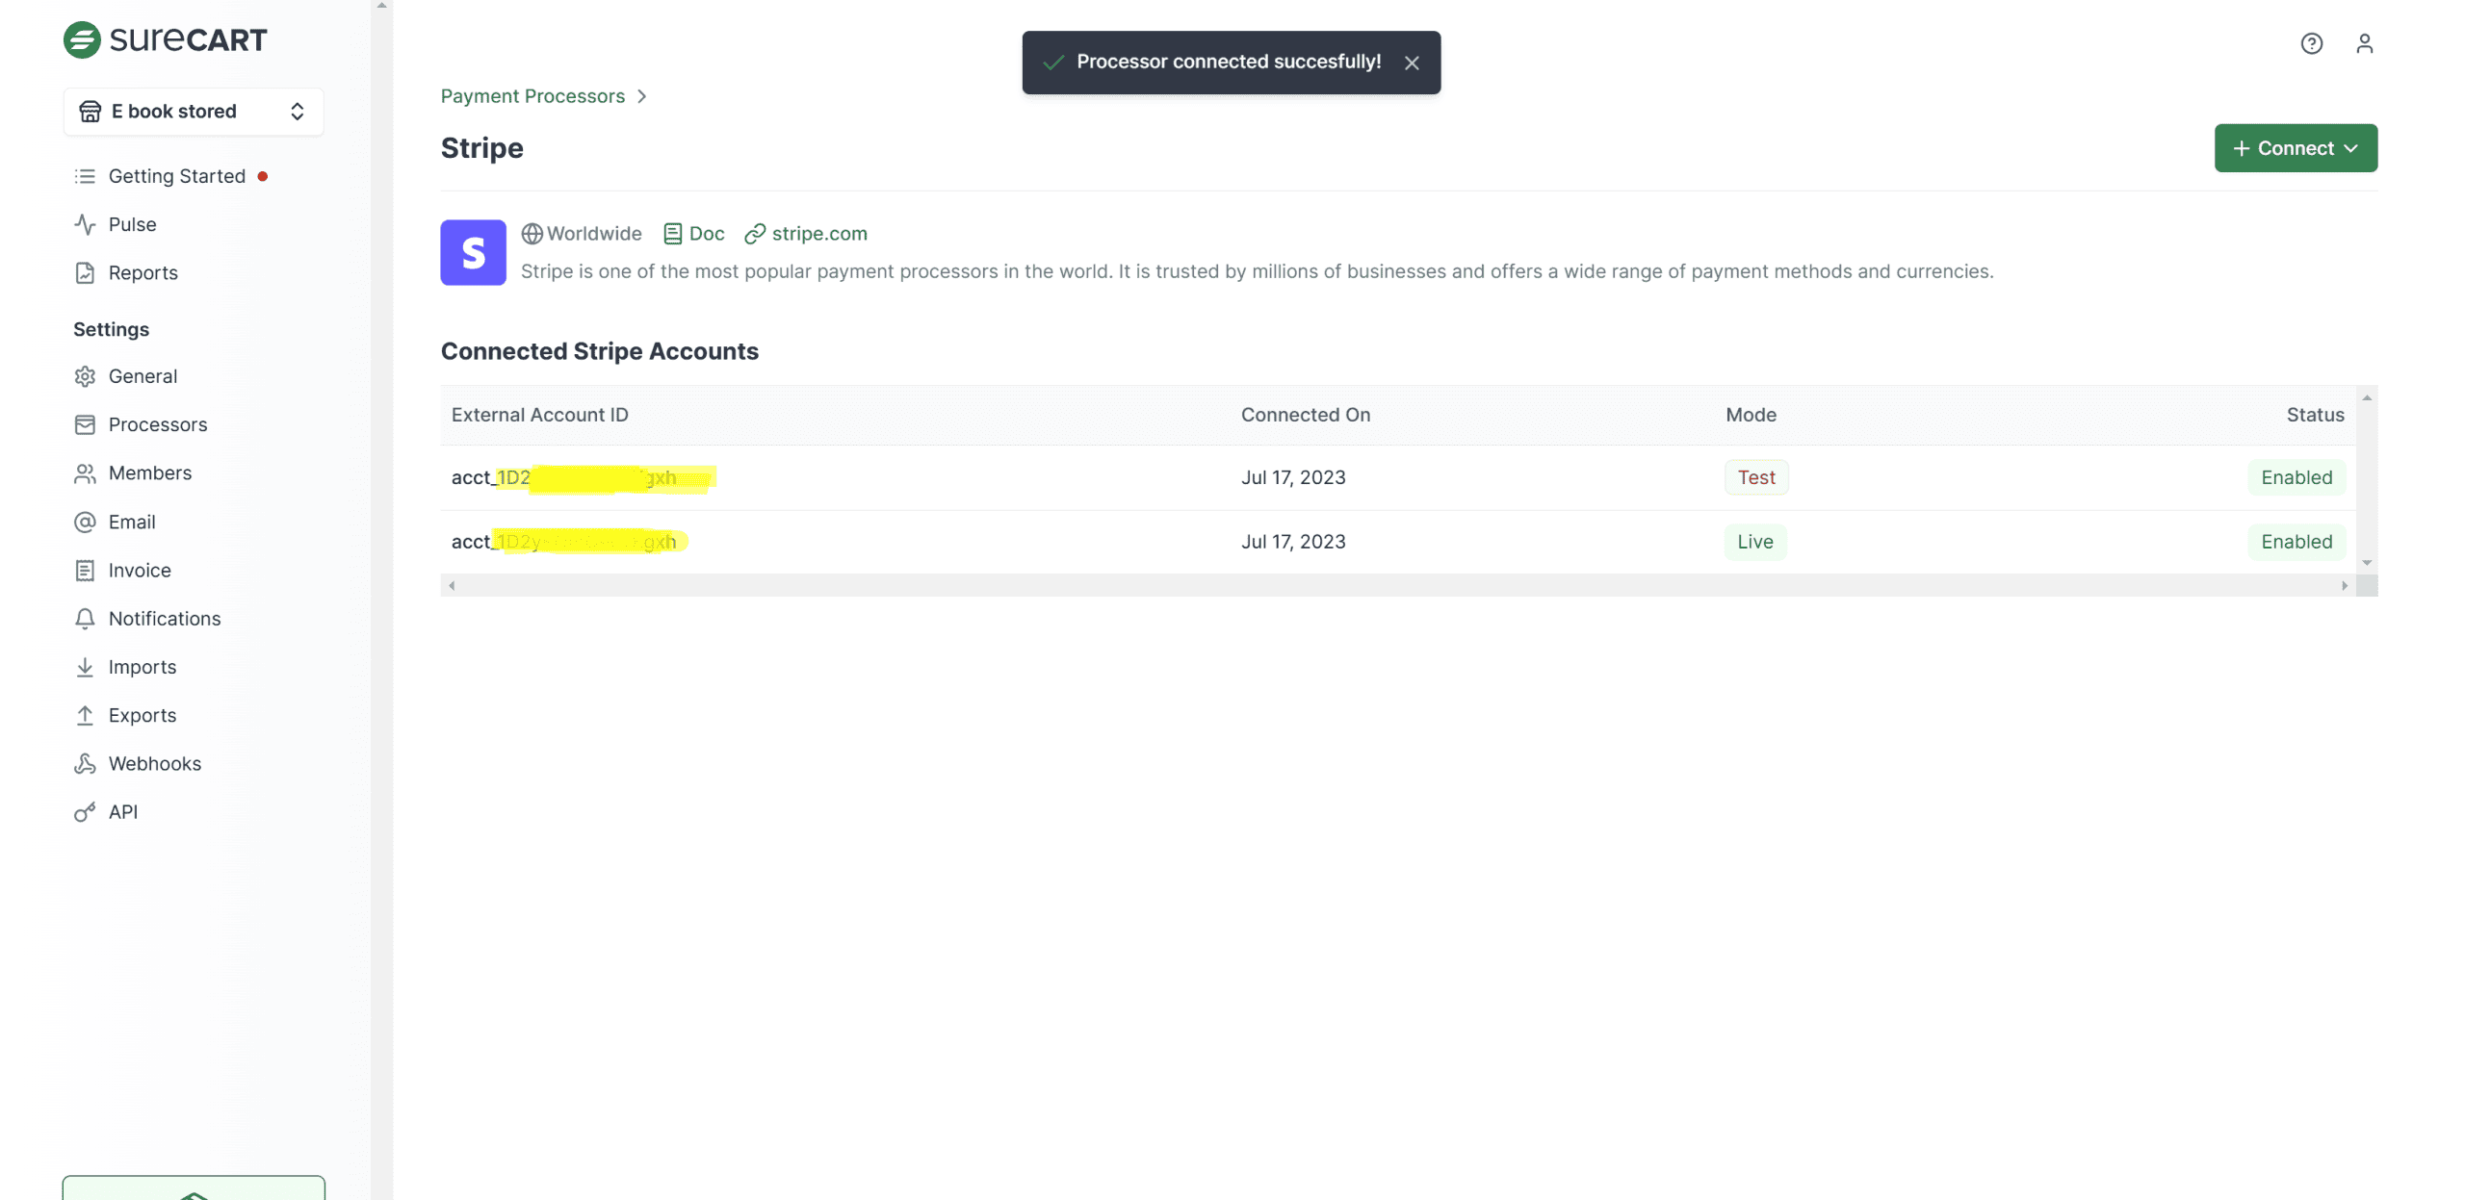Open the stripe.com link
The height and width of the screenshot is (1200, 2465).
pyautogui.click(x=818, y=233)
